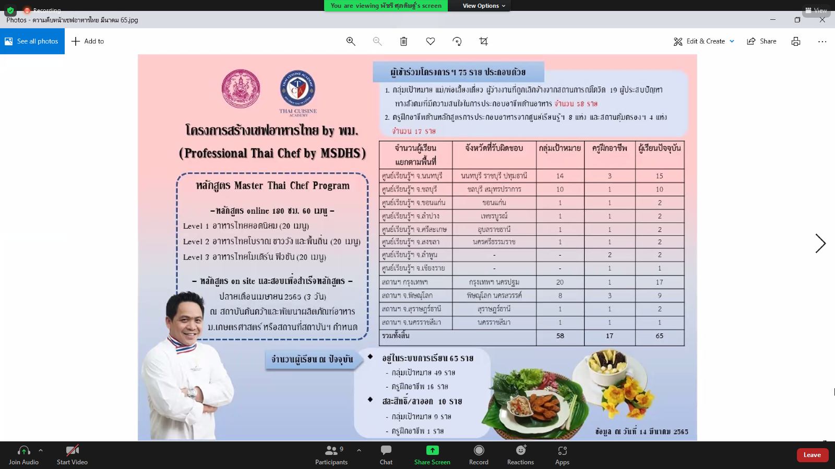Click the Zoom out magnifier icon
The width and height of the screenshot is (835, 469).
(x=377, y=41)
